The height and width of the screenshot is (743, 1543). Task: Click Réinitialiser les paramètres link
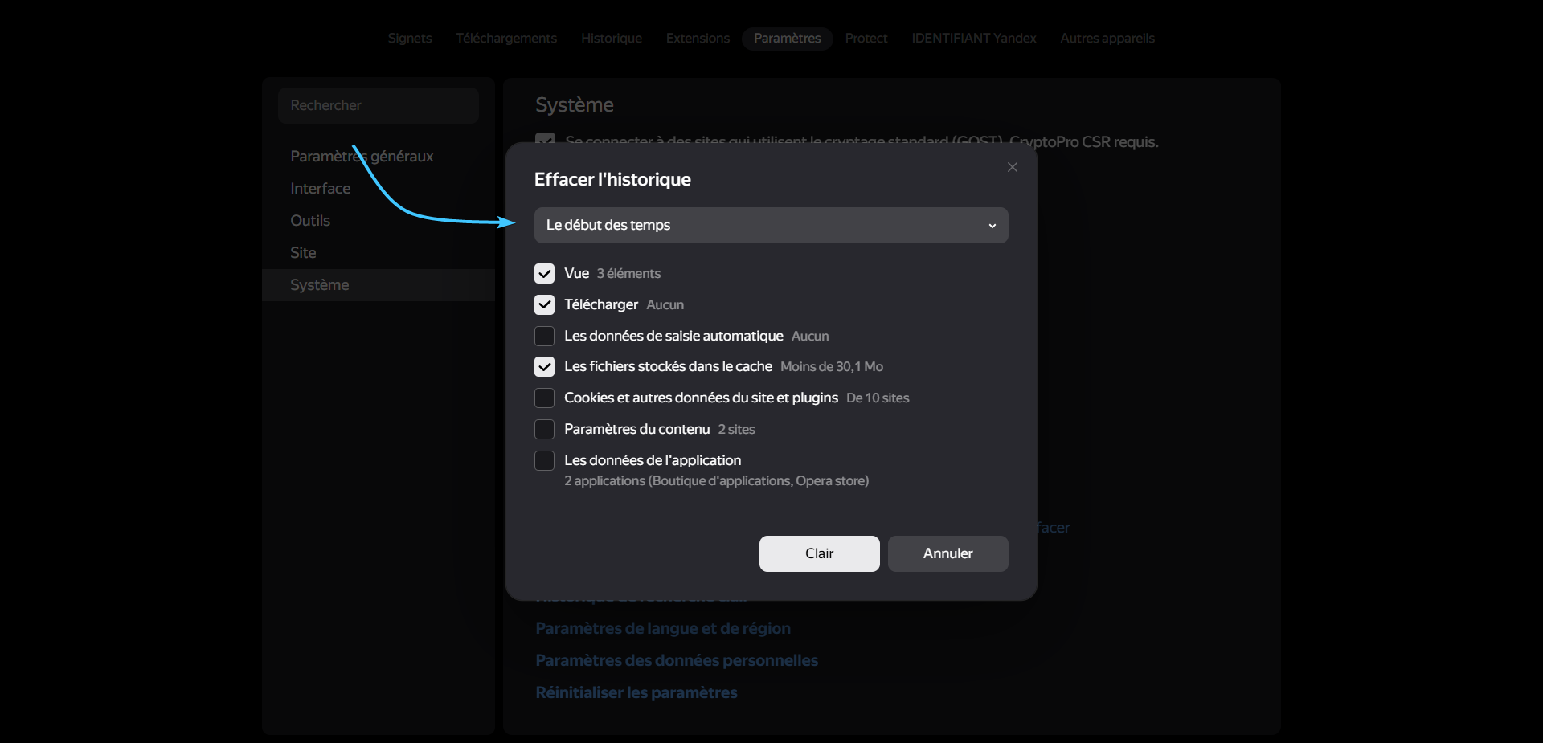(x=636, y=692)
